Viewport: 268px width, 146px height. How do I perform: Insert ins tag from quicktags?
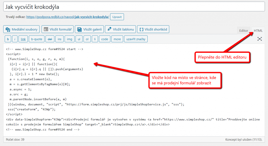[59, 39]
